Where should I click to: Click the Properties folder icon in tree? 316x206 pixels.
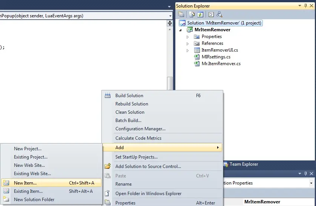pyautogui.click(x=196, y=37)
